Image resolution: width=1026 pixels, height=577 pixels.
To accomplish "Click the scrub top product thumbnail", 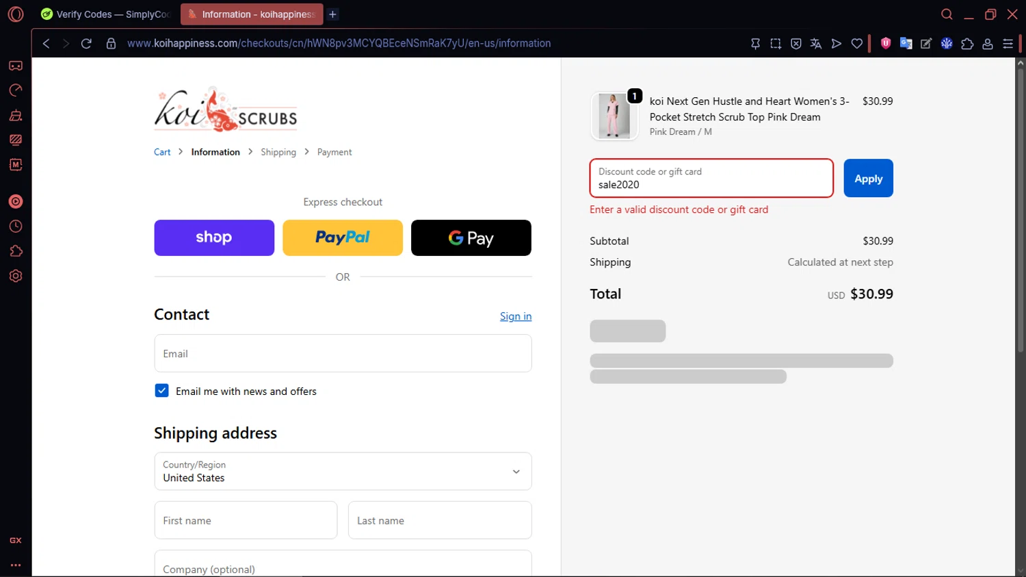I will click(614, 116).
